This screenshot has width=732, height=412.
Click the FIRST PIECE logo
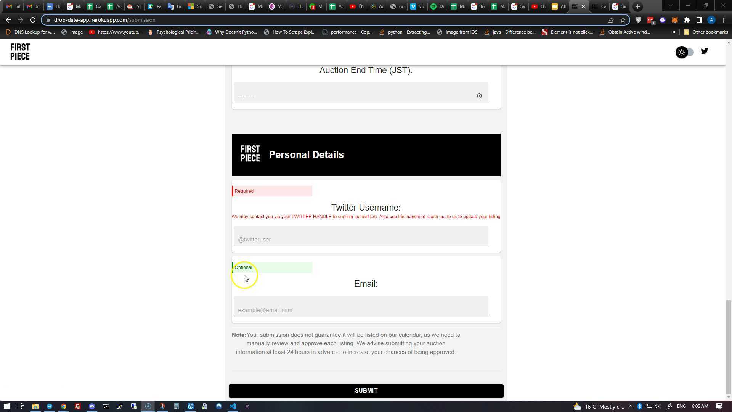[20, 51]
